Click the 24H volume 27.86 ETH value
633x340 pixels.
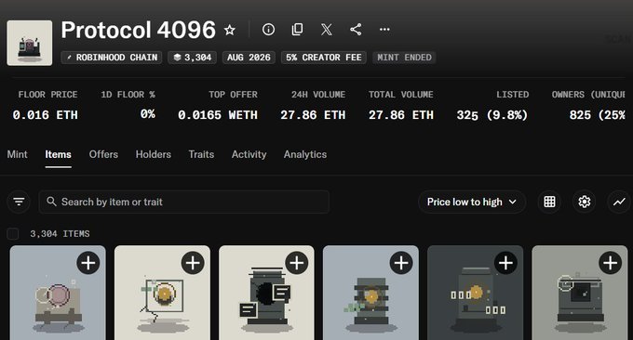click(x=313, y=115)
